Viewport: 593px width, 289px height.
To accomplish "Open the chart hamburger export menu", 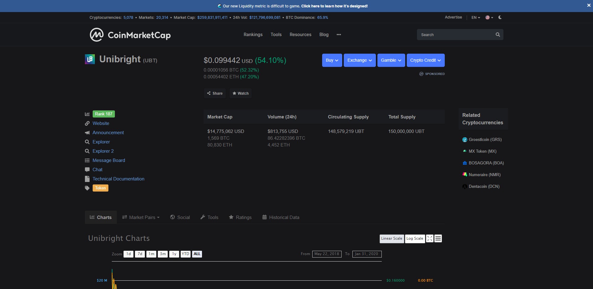I will 438,239.
